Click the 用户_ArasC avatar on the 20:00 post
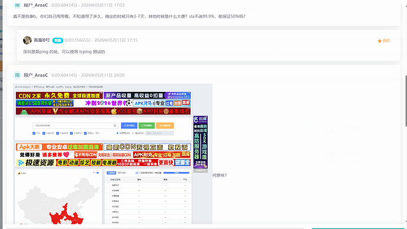Viewport: 407px width, 229px height. [17, 75]
